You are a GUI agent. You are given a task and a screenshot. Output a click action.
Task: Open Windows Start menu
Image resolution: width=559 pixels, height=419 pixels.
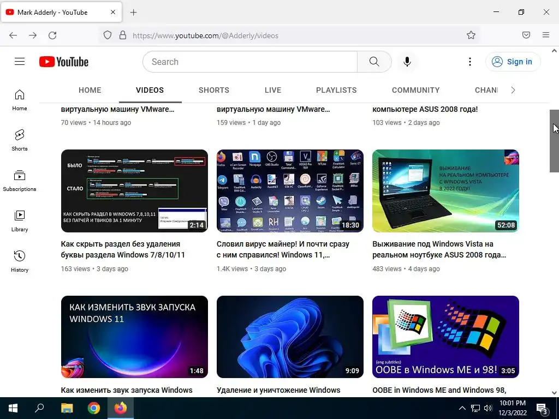(13, 408)
